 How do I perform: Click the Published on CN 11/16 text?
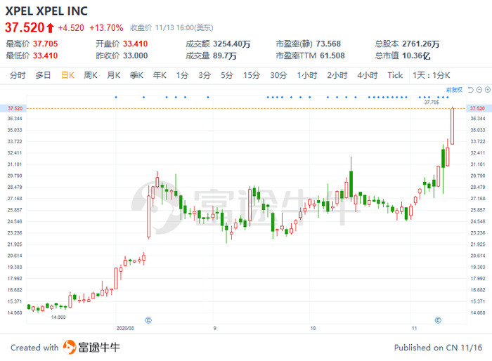point(438,348)
